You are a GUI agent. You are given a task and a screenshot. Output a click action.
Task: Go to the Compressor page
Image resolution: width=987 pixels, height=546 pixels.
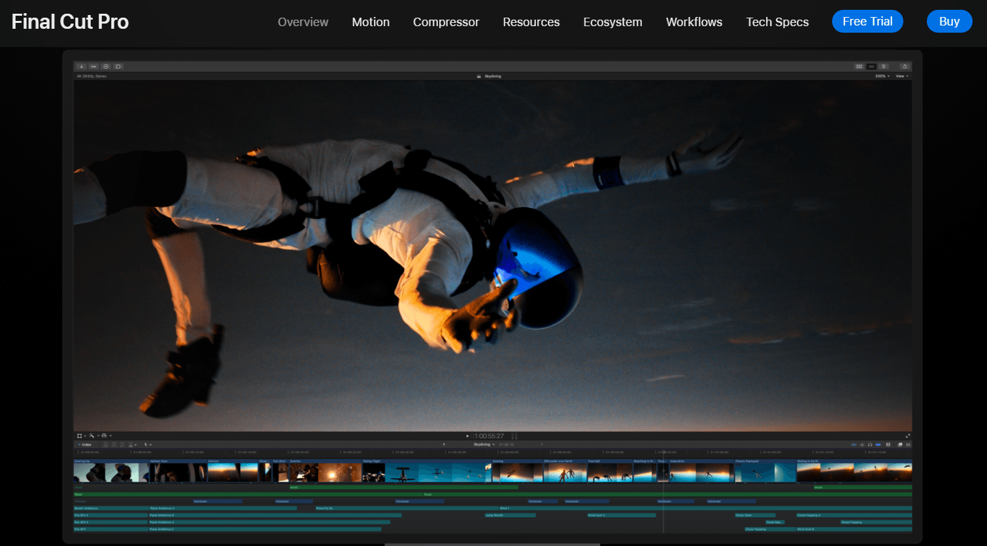point(446,22)
